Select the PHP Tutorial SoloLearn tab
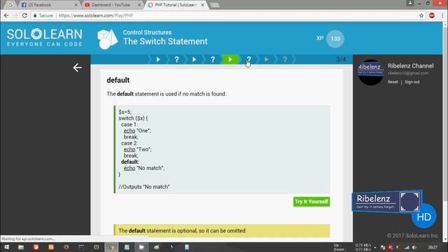 tap(175, 5)
